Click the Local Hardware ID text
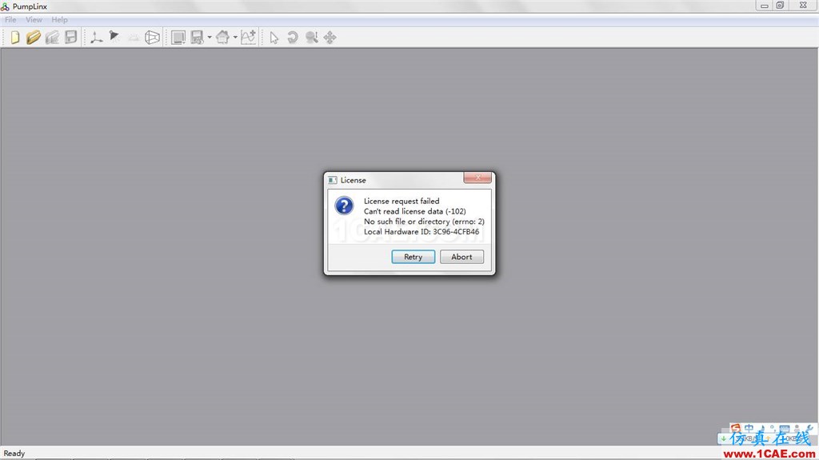The image size is (819, 460). click(421, 231)
